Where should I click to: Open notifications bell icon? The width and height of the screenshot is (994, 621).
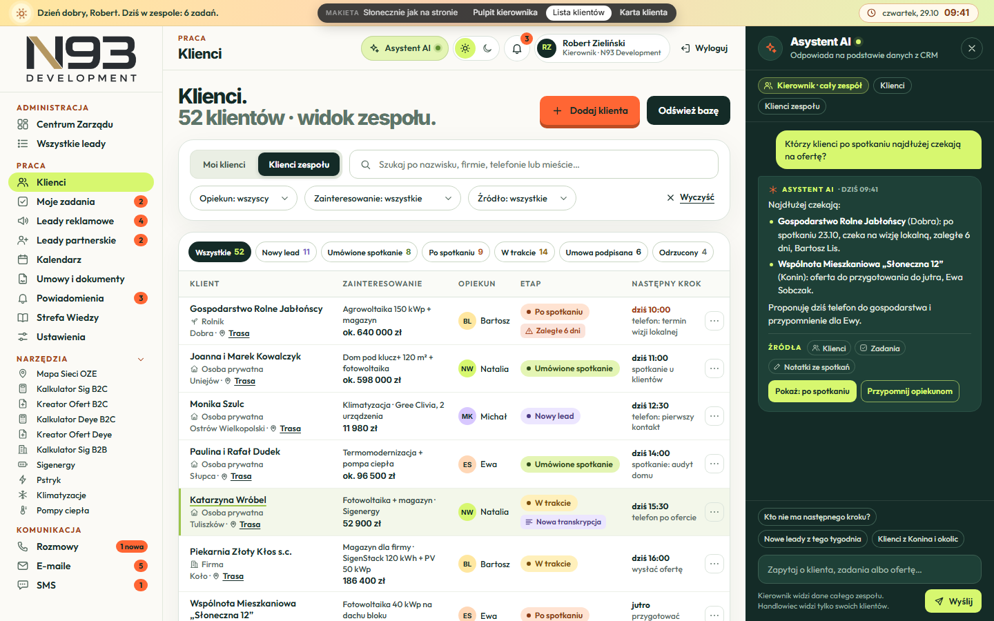pyautogui.click(x=517, y=48)
